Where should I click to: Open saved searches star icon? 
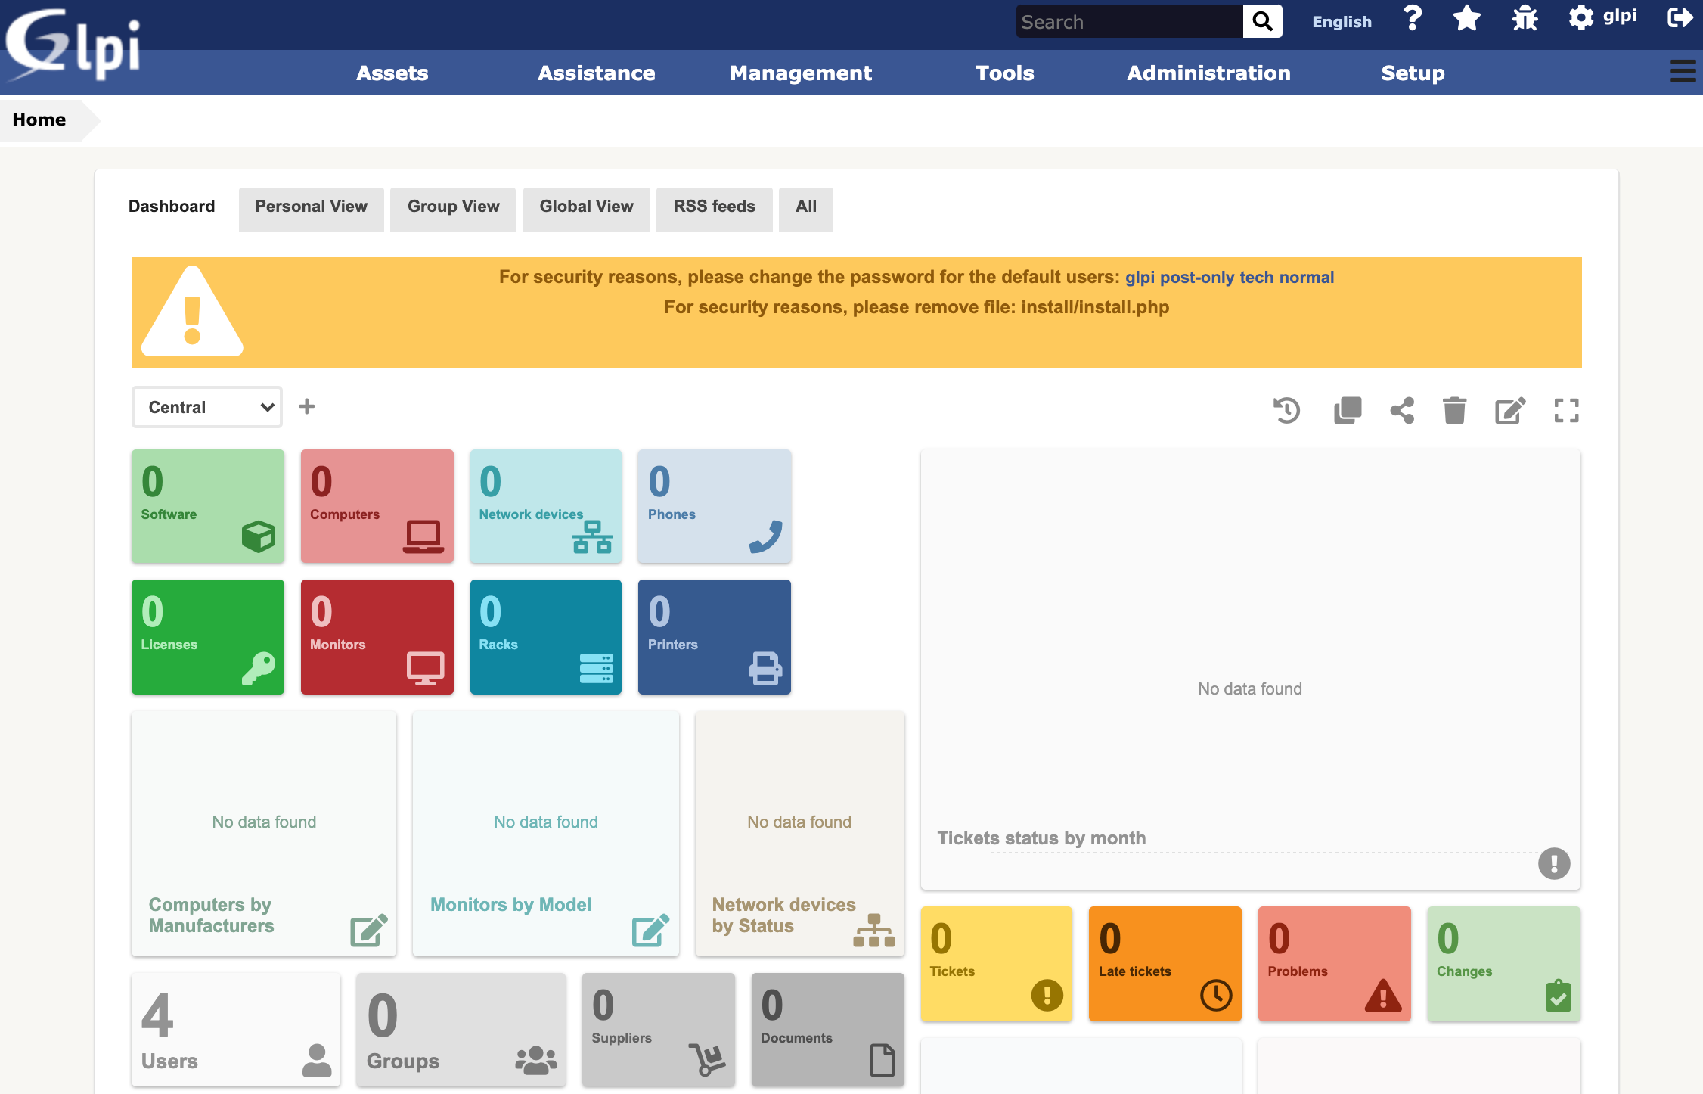coord(1467,18)
